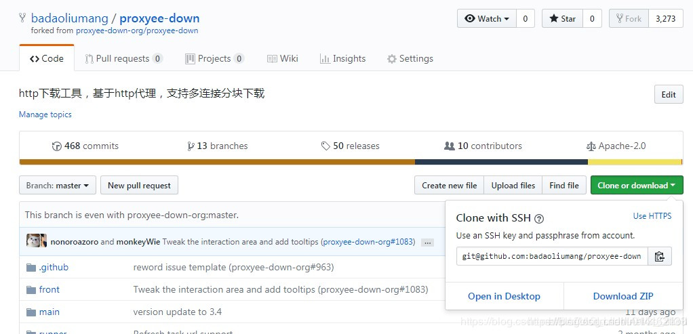Click Upload files
Viewport: 693px width, 334px height.
[x=513, y=186]
